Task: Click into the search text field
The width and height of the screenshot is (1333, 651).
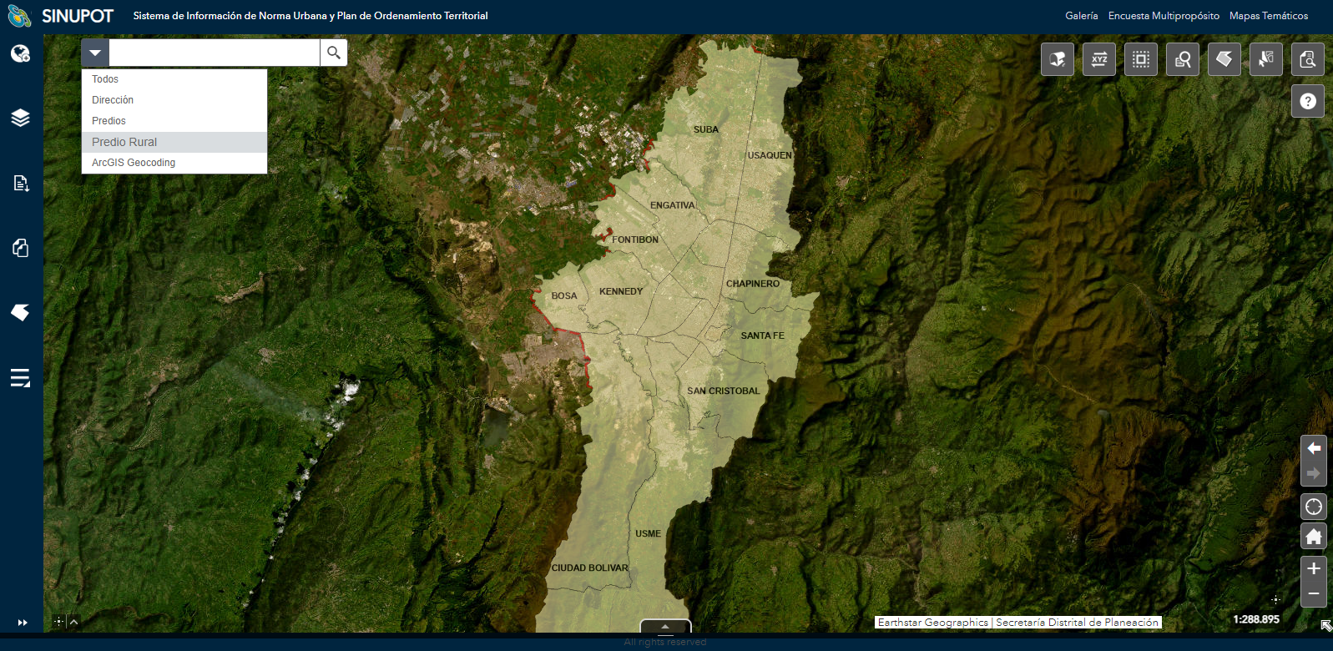Action: point(215,53)
